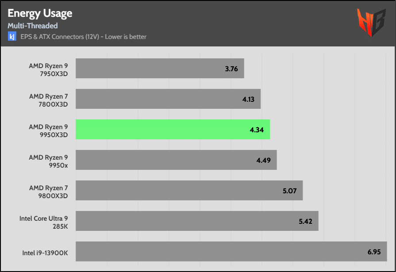396x272 pixels.
Task: Pick the AMD Ryzen 9 9950x label
Action: pos(49,160)
